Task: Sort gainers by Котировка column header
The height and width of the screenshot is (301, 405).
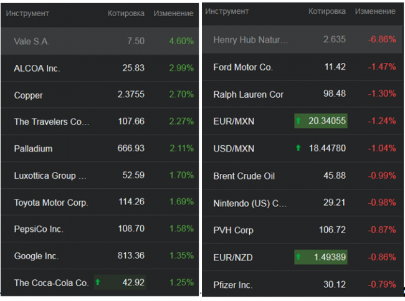Action: pyautogui.click(x=126, y=13)
